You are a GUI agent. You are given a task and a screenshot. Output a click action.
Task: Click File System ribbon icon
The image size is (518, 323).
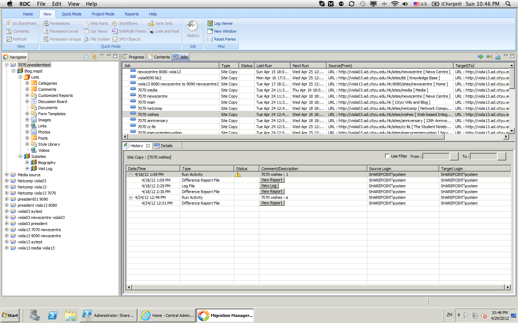tap(86, 39)
